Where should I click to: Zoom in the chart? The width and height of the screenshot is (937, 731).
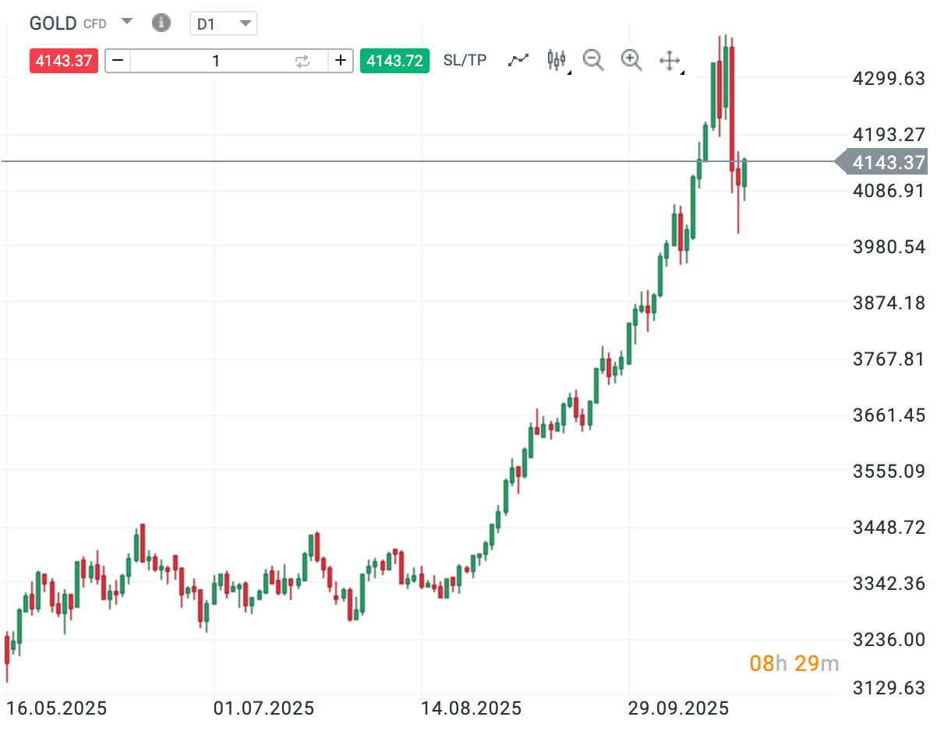click(631, 60)
